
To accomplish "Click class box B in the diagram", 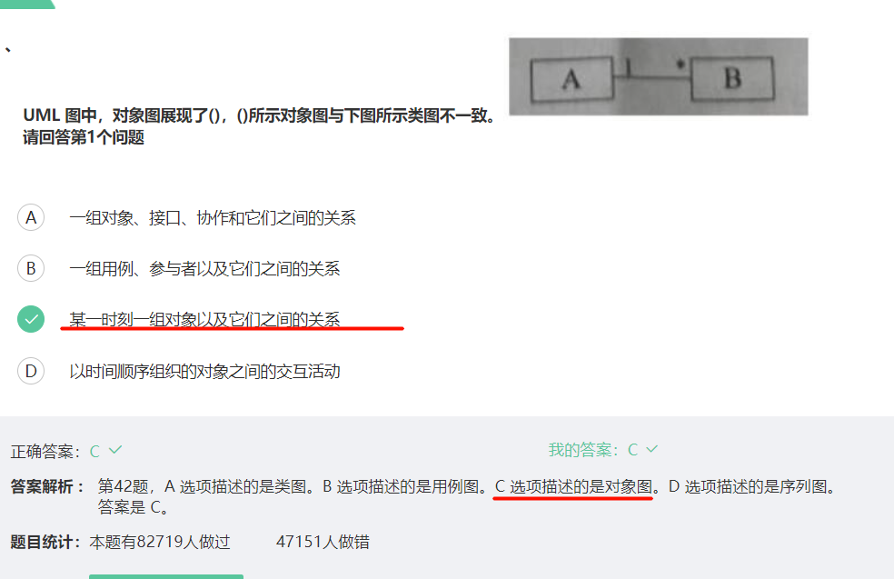I will point(732,78).
